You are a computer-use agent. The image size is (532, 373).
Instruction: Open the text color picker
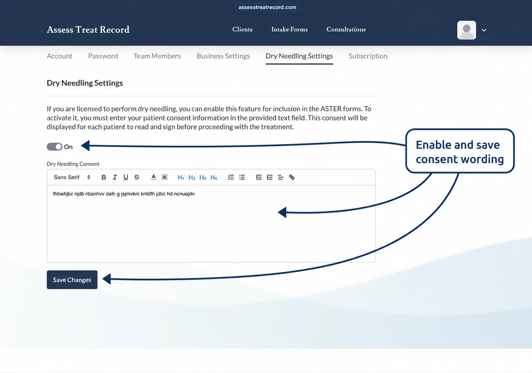(x=153, y=177)
